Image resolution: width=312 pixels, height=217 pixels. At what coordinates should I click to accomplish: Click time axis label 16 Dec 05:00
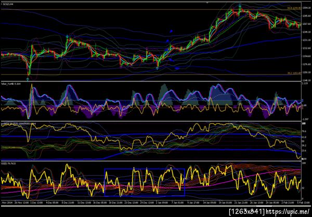coord(100,202)
